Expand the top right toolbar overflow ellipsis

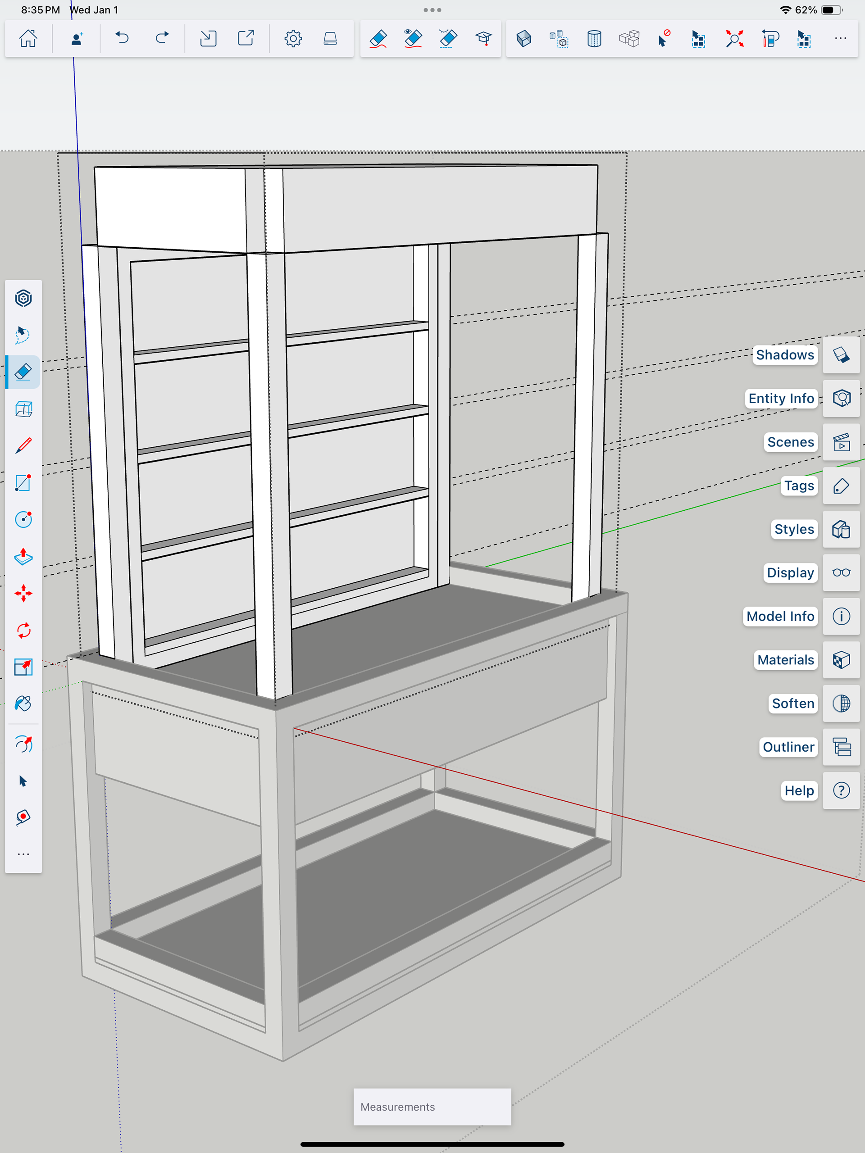(x=840, y=39)
